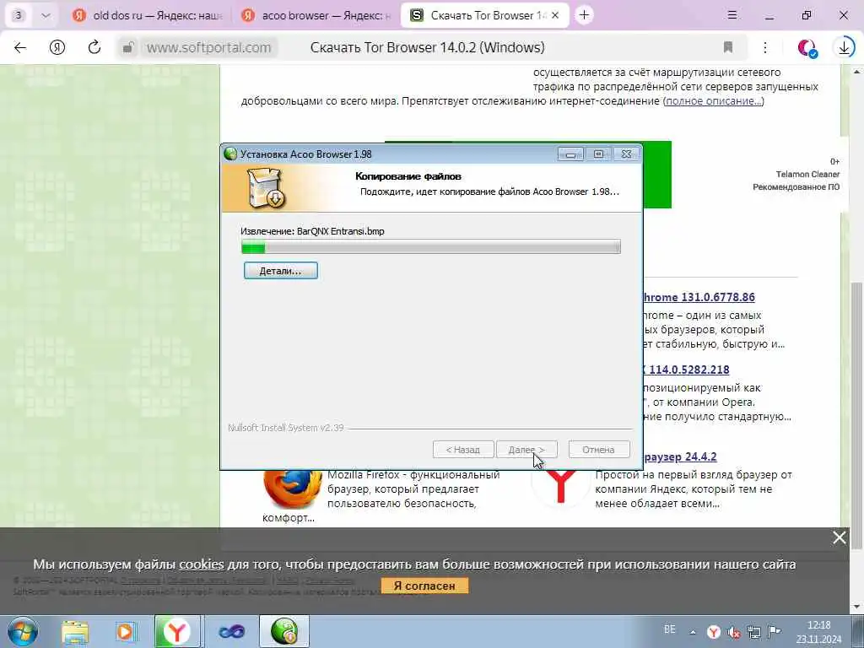This screenshot has width=864, height=648.
Task: Switch to the 'old dos ru' Yandex tab
Action: (x=147, y=15)
